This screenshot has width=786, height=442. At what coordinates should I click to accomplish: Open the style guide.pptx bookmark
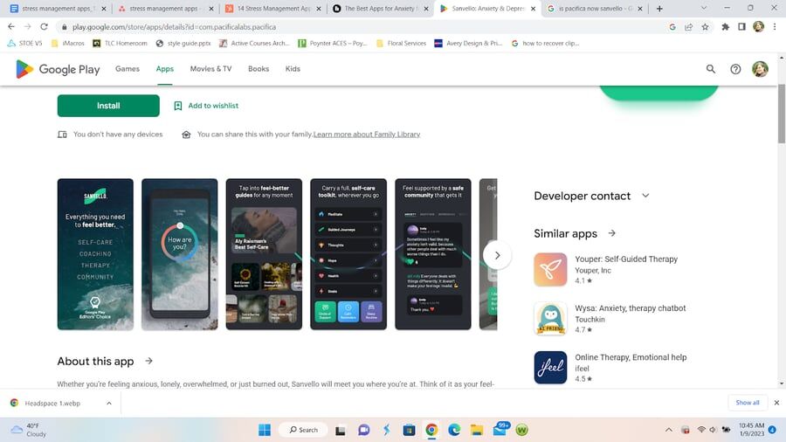pos(183,43)
